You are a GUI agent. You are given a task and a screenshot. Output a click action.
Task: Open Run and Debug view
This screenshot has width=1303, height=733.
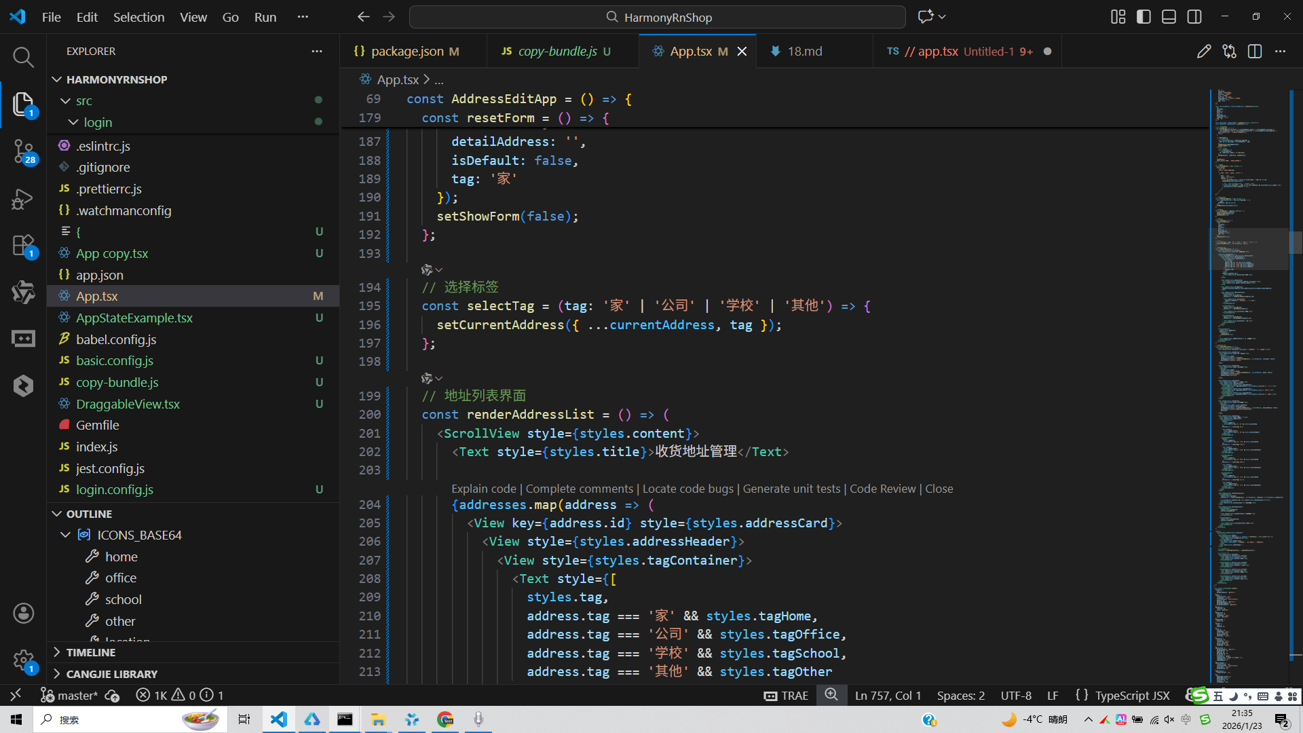pos(23,199)
